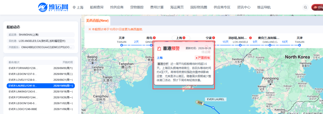
Task: Click the first 天津 TIANJIN route stop marker
Action: click(x=121, y=45)
